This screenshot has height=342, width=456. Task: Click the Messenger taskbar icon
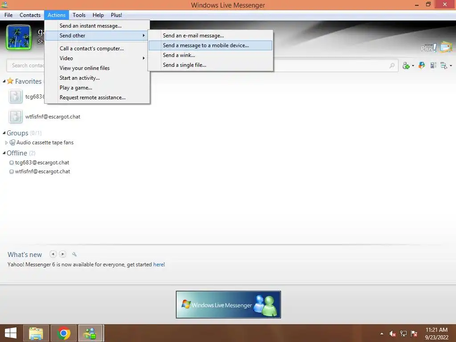pyautogui.click(x=90, y=333)
